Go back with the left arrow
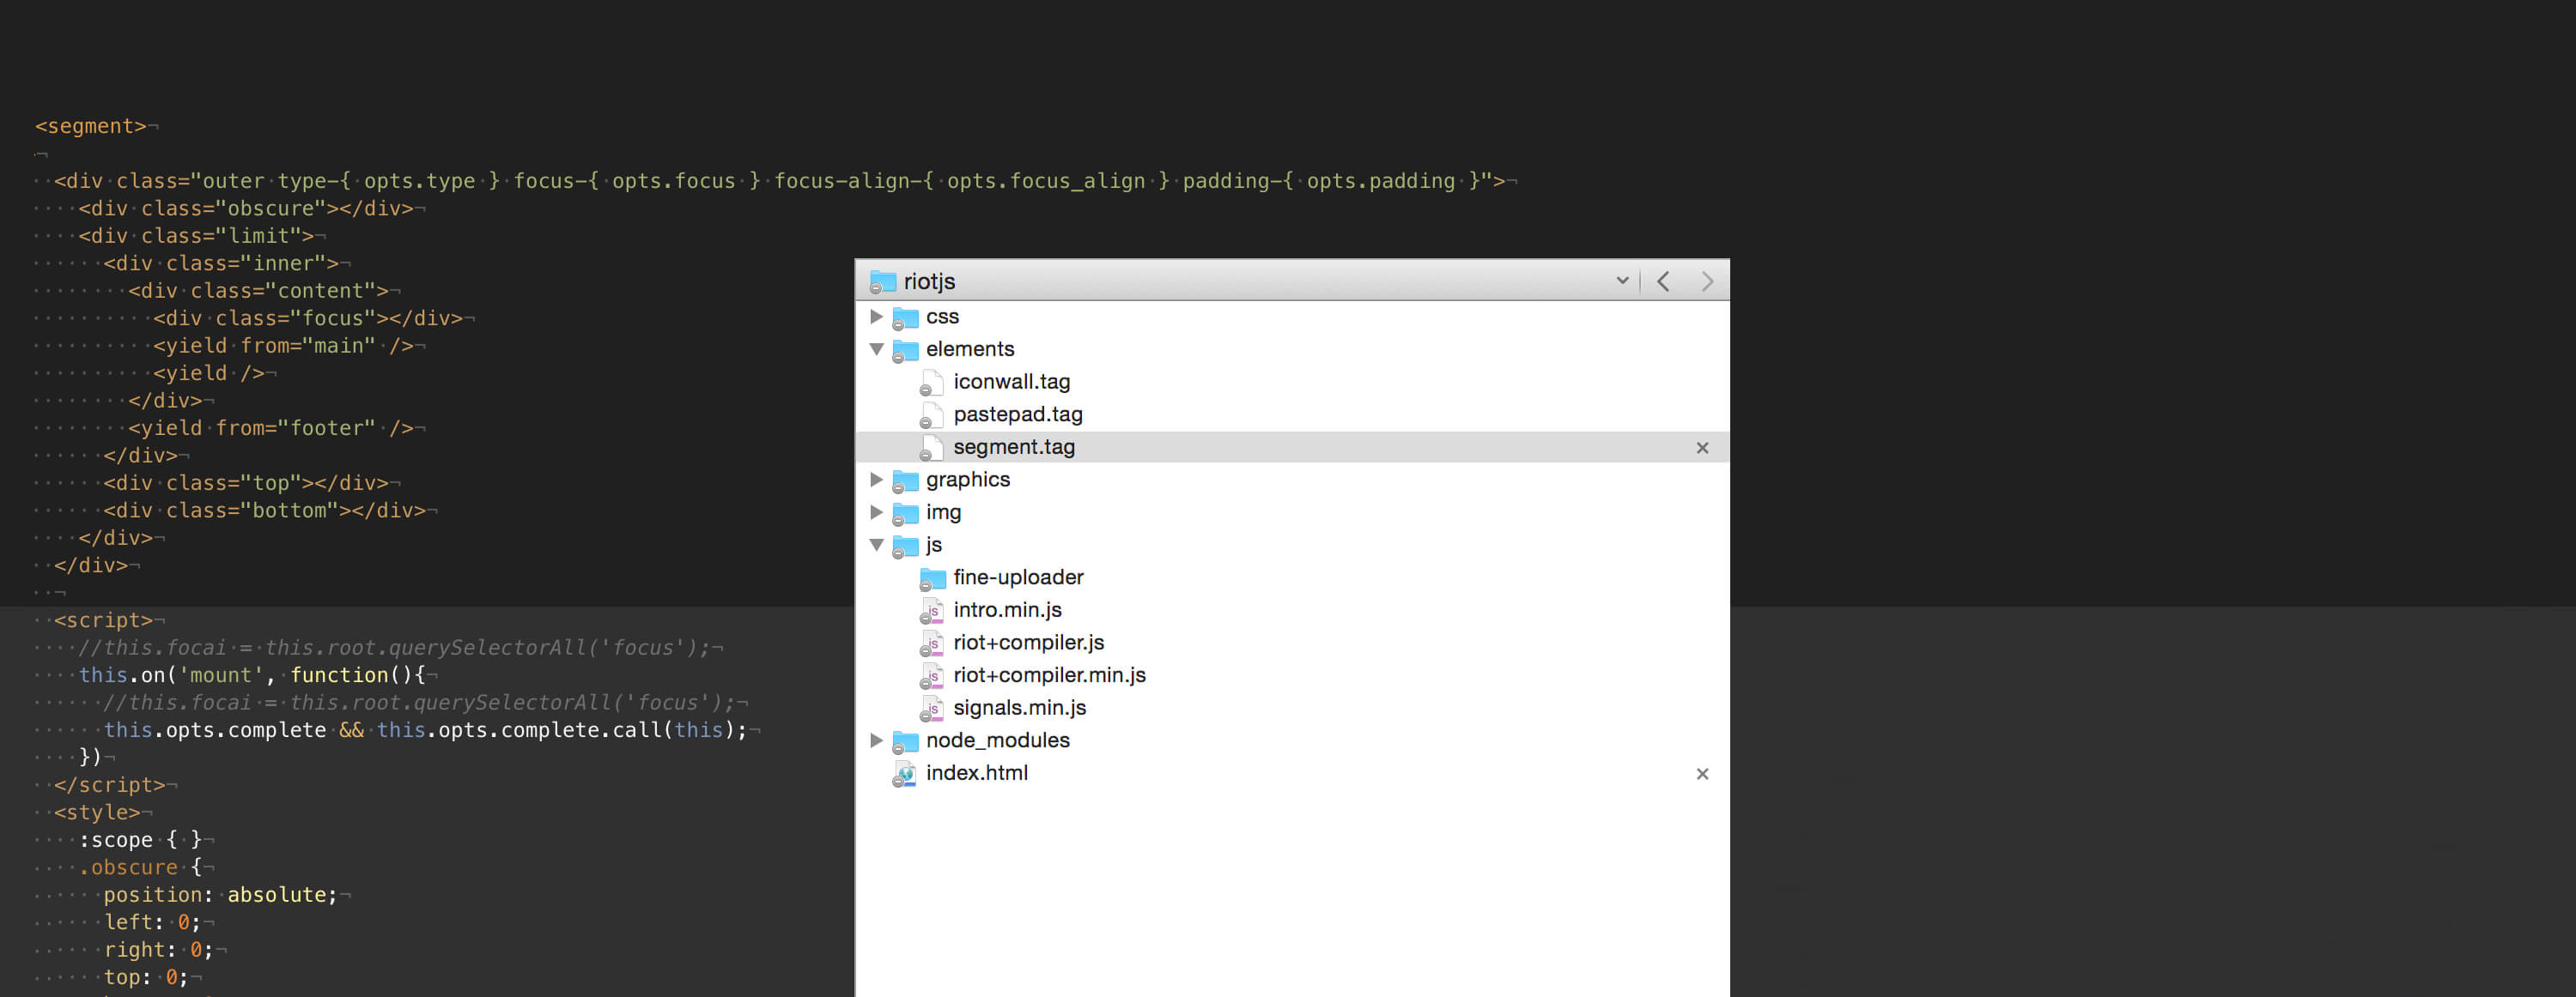Viewport: 2576px width, 997px height. pos(1663,281)
